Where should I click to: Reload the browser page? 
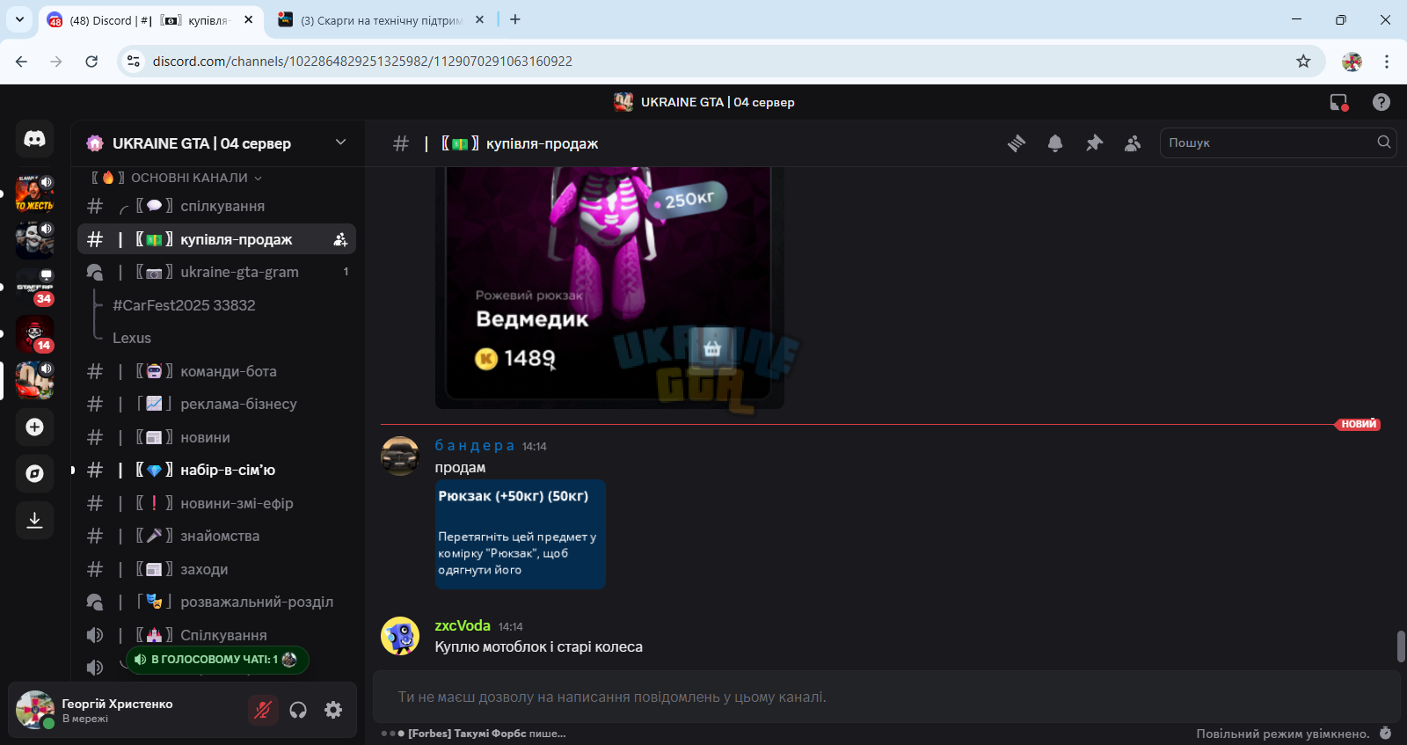click(x=91, y=61)
